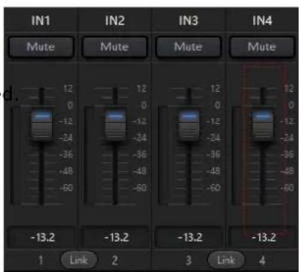Mute the IN3 channel

[x=189, y=47]
